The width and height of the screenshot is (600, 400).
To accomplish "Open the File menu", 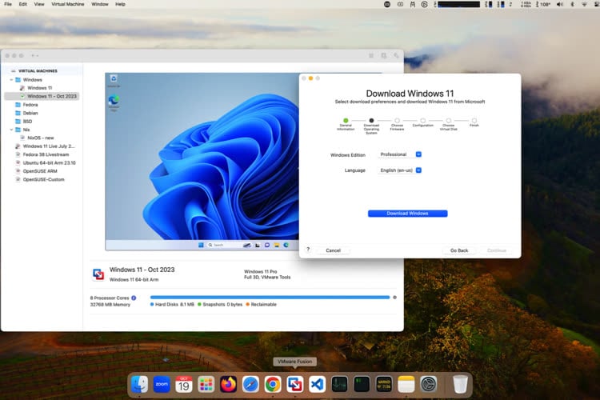I will [x=8, y=4].
